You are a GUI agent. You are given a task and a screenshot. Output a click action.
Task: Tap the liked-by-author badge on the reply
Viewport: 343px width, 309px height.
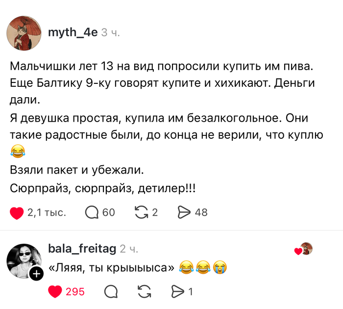(x=304, y=250)
